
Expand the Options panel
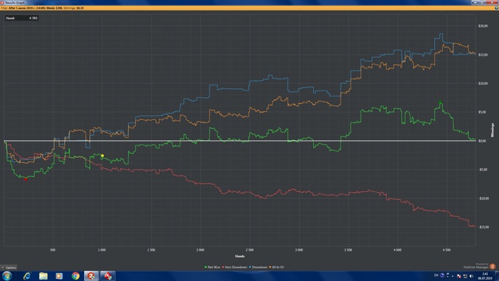point(9,267)
